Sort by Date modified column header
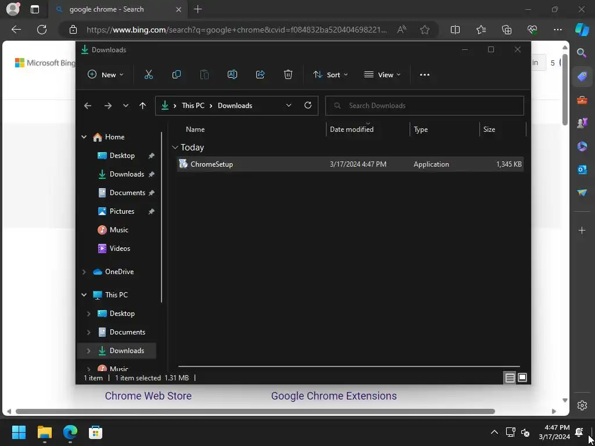This screenshot has height=446, width=595. tap(352, 130)
